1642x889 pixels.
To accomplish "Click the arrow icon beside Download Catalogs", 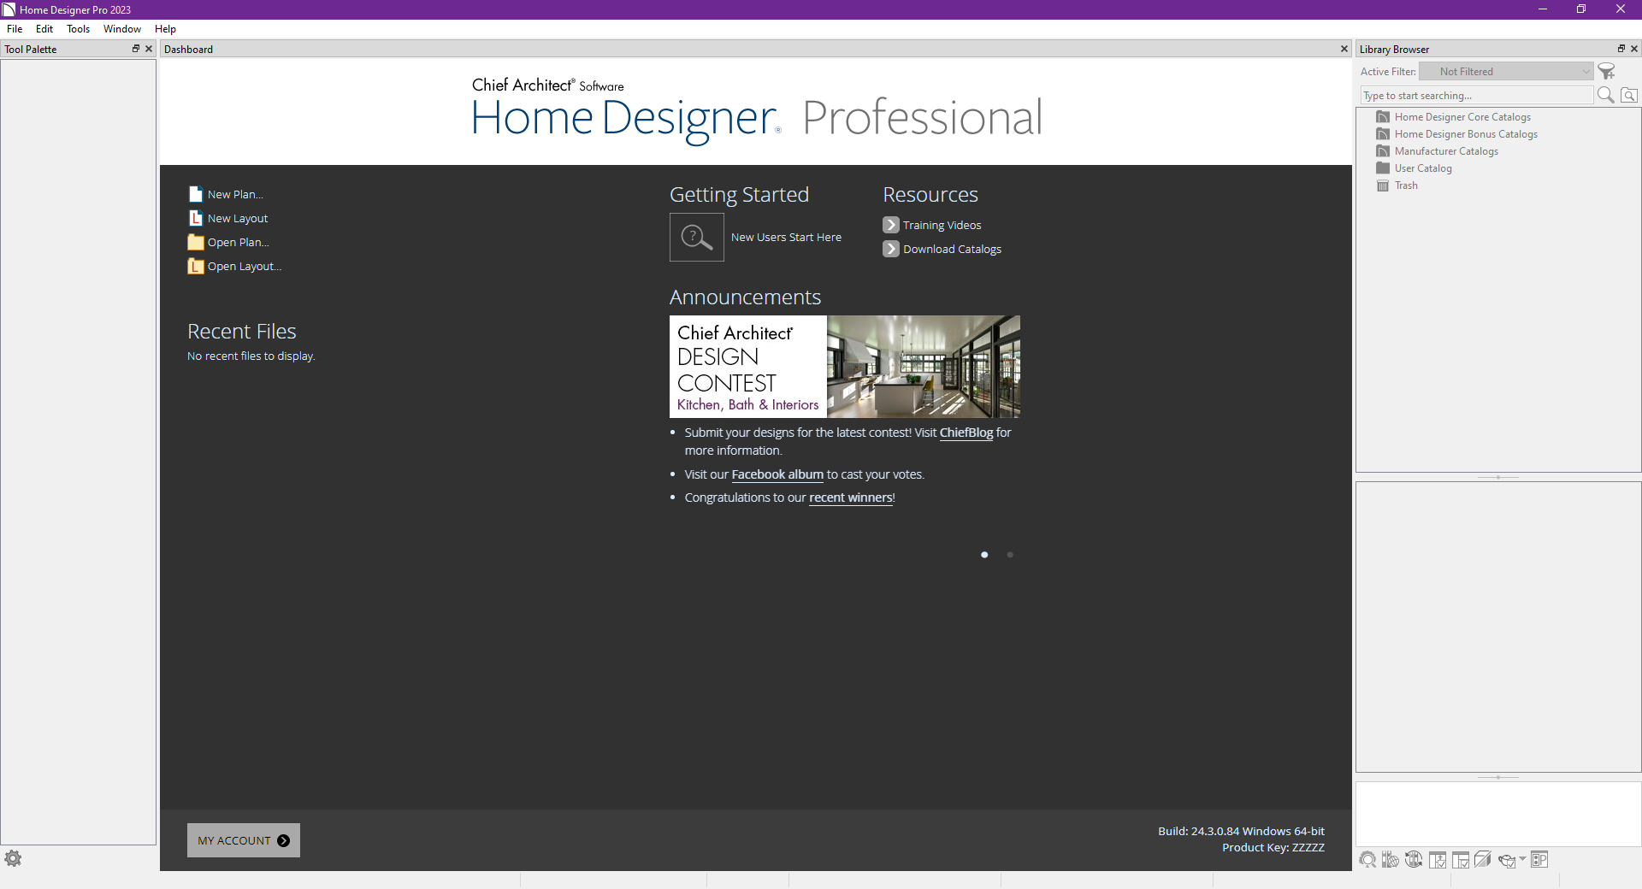I will pos(891,249).
